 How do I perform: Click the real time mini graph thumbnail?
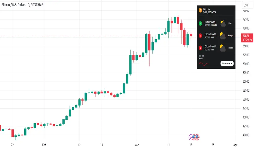(x=204, y=64)
